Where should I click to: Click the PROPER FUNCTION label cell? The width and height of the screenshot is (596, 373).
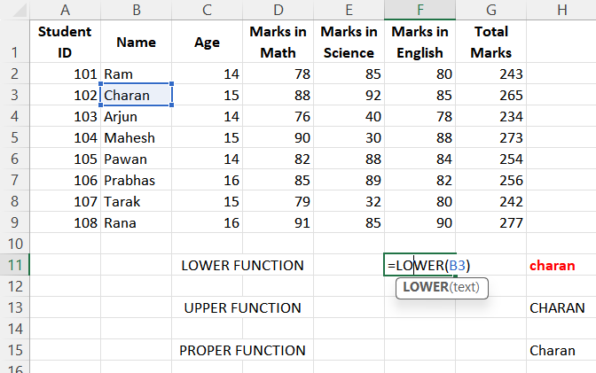tap(242, 350)
